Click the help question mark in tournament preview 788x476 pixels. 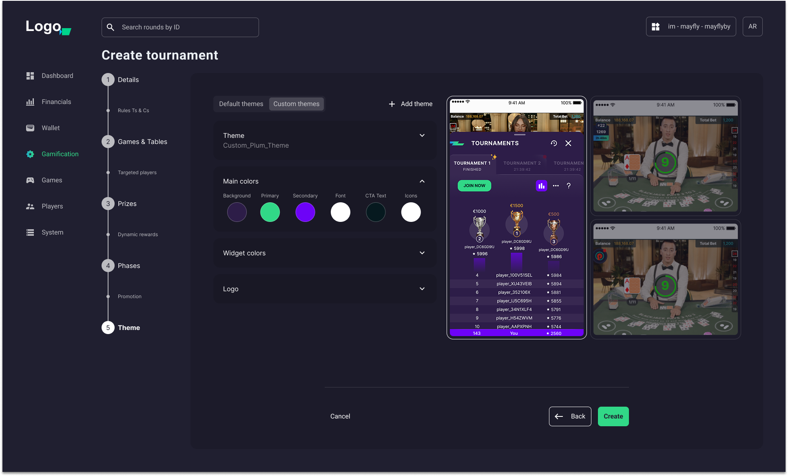coord(569,186)
